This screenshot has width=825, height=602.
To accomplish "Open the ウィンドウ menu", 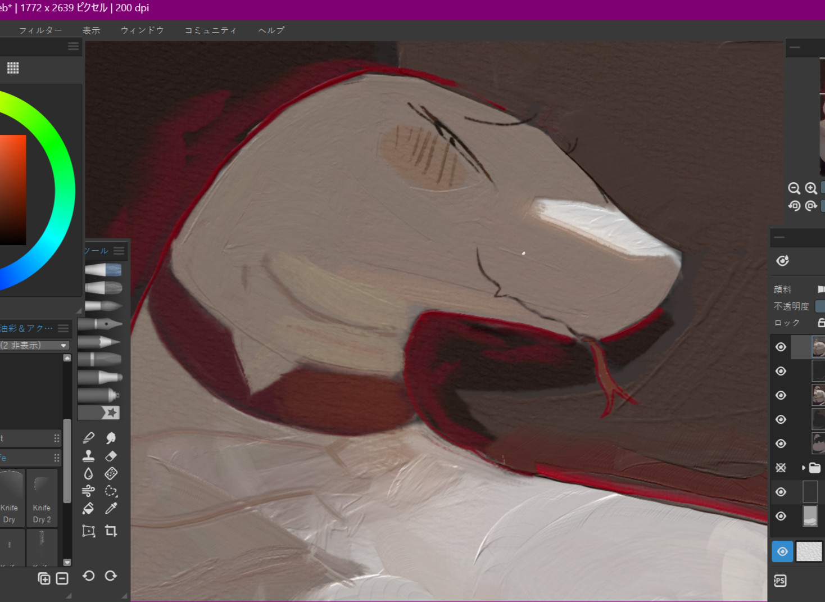I will tap(142, 30).
